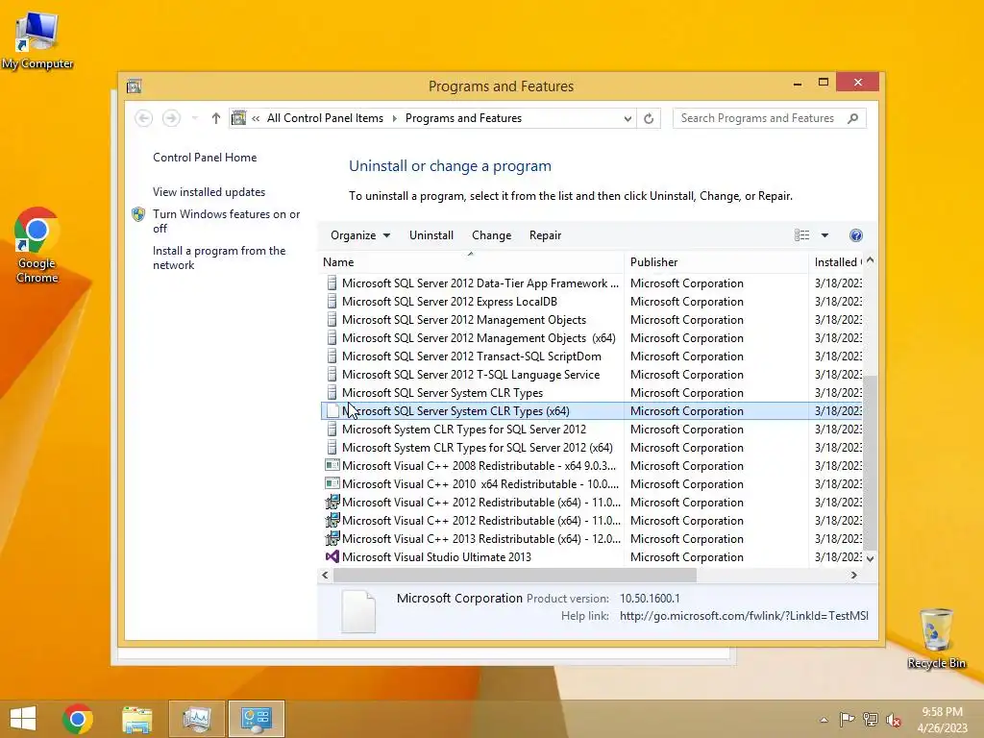984x738 pixels.
Task: Click the go.microsoft.com help link
Action: 744,616
